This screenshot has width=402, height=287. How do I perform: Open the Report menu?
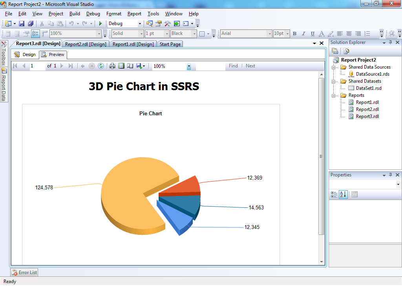(134, 13)
